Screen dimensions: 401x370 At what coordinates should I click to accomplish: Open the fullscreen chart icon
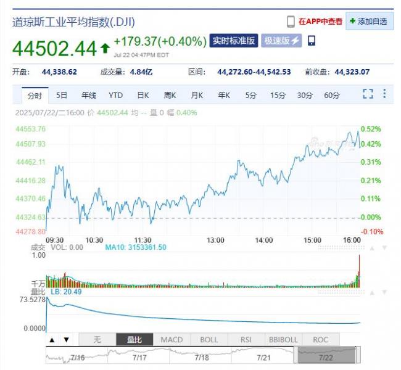coord(368,94)
